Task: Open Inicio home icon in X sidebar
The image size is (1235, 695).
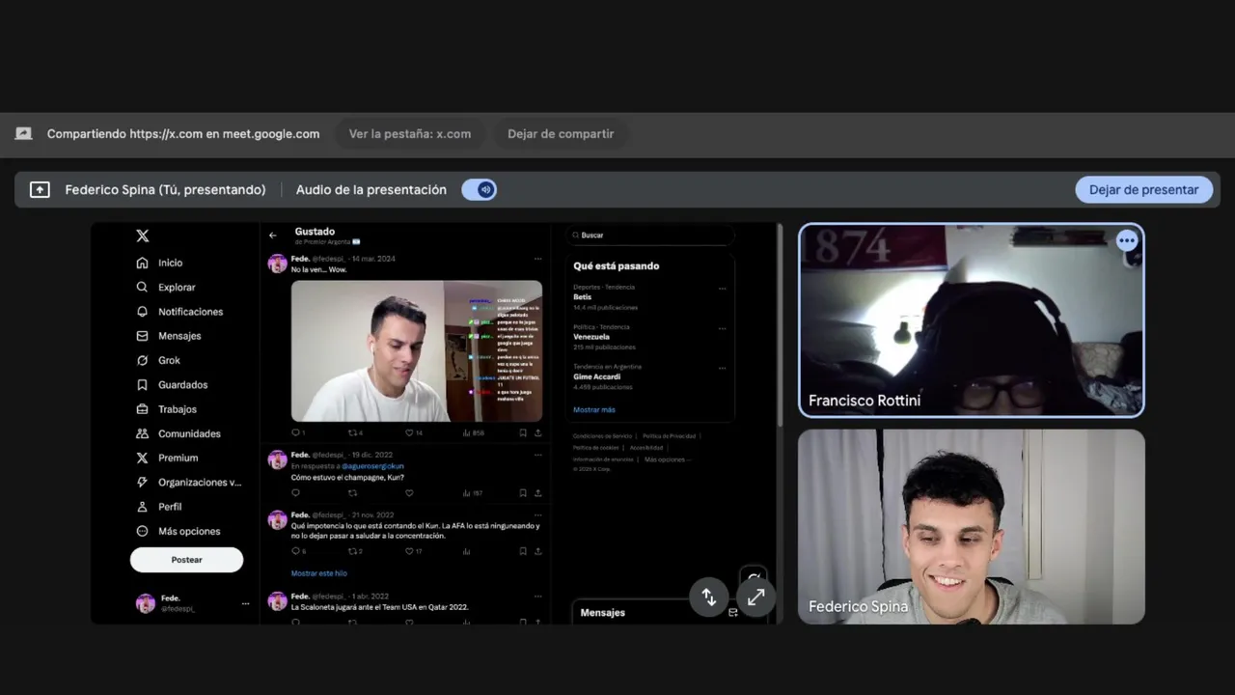Action: [x=142, y=263]
